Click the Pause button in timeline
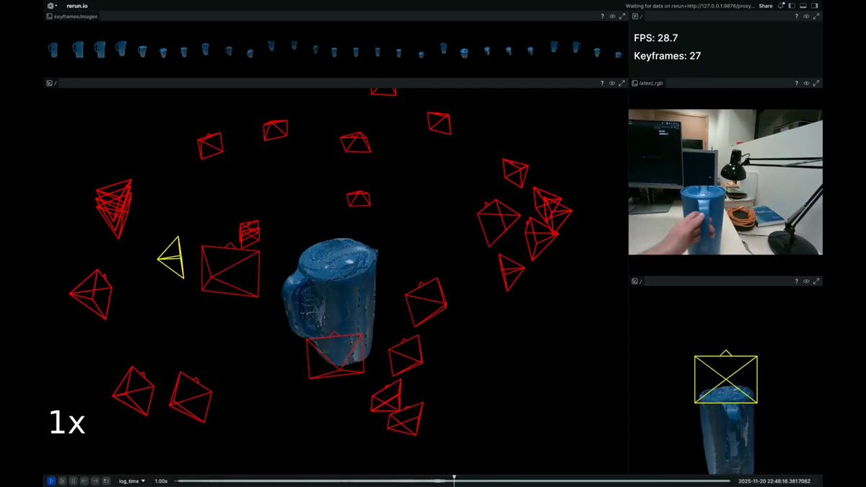Image resolution: width=866 pixels, height=487 pixels. [x=73, y=481]
